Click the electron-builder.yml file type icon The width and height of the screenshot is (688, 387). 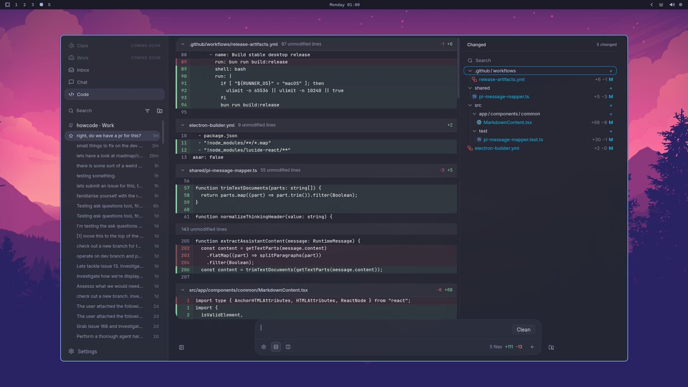coord(470,148)
